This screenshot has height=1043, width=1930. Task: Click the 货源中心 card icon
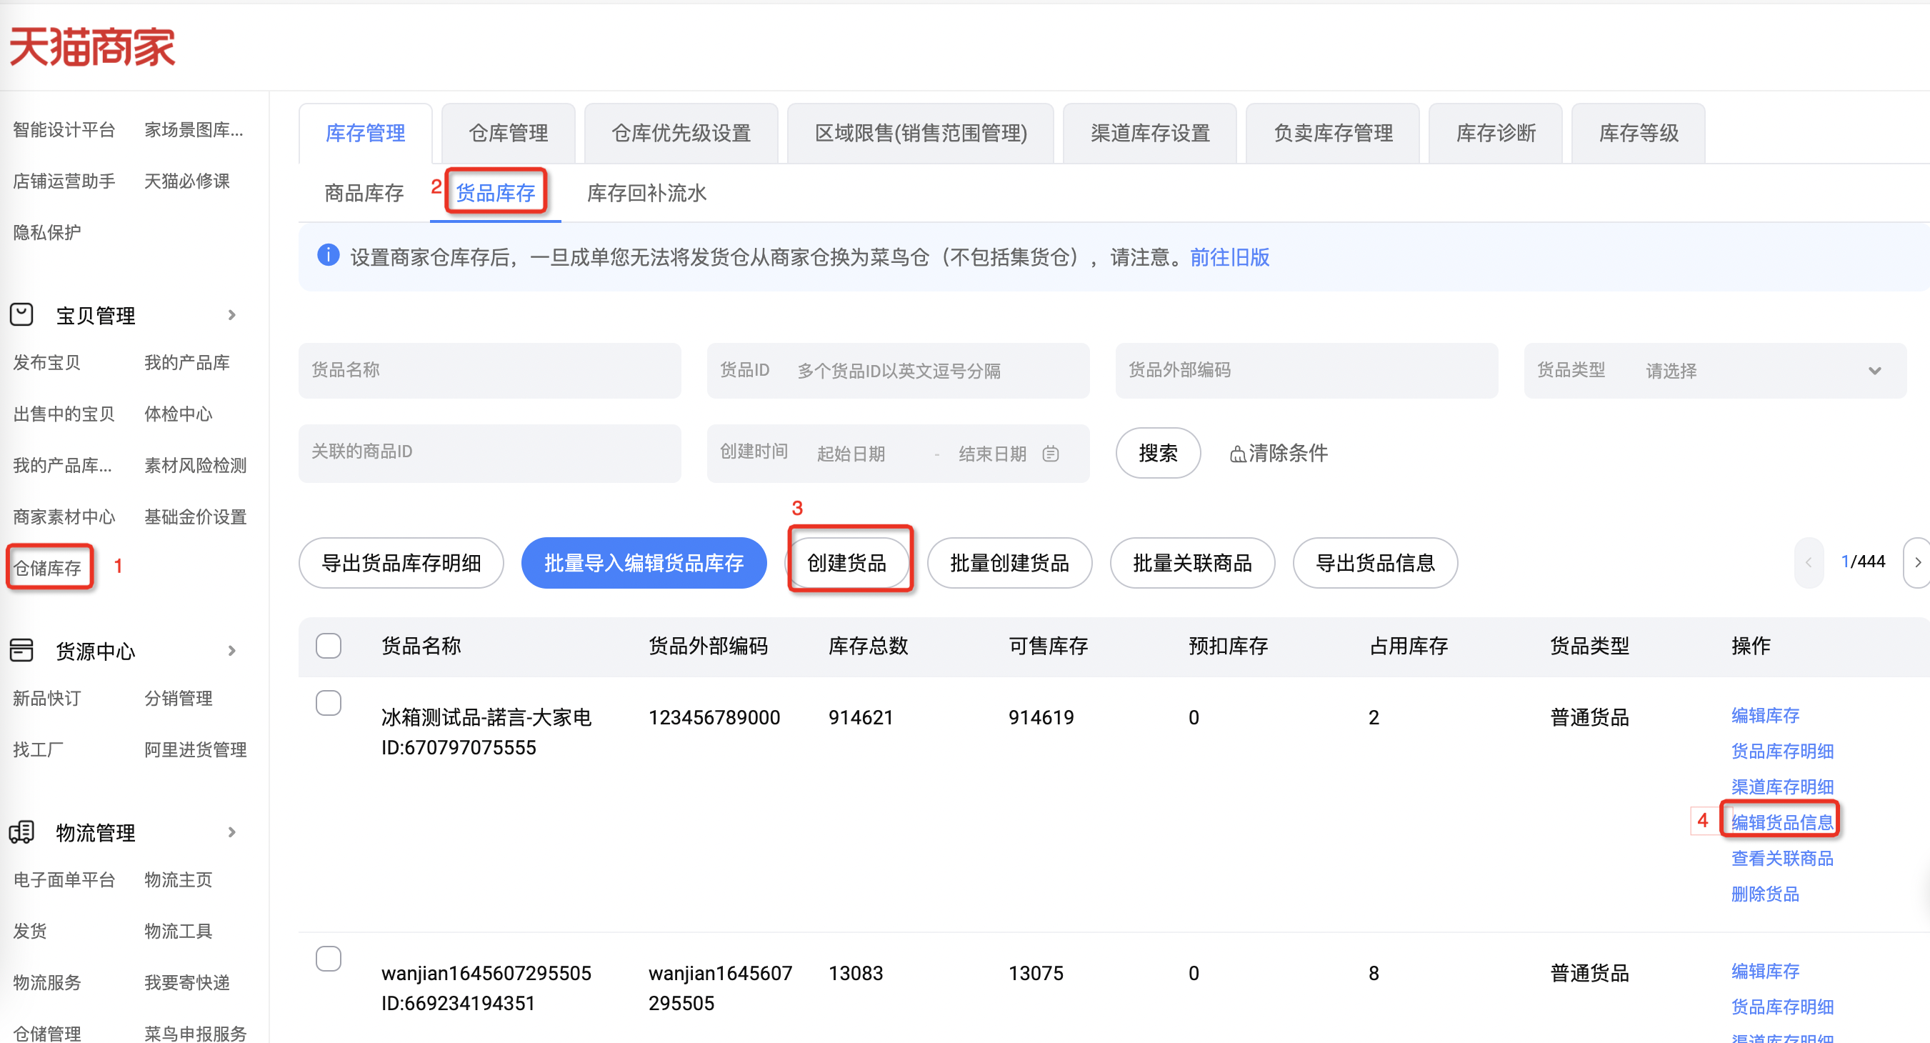(x=21, y=649)
